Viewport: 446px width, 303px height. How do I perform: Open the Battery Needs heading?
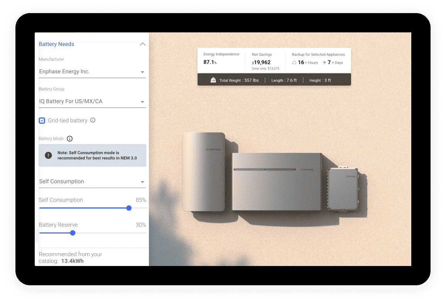pyautogui.click(x=56, y=44)
